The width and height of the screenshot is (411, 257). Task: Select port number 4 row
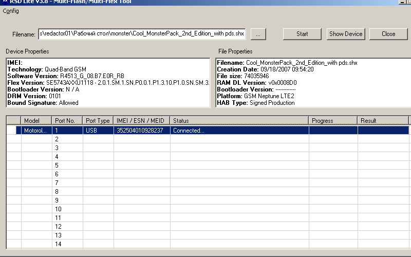tap(207, 157)
